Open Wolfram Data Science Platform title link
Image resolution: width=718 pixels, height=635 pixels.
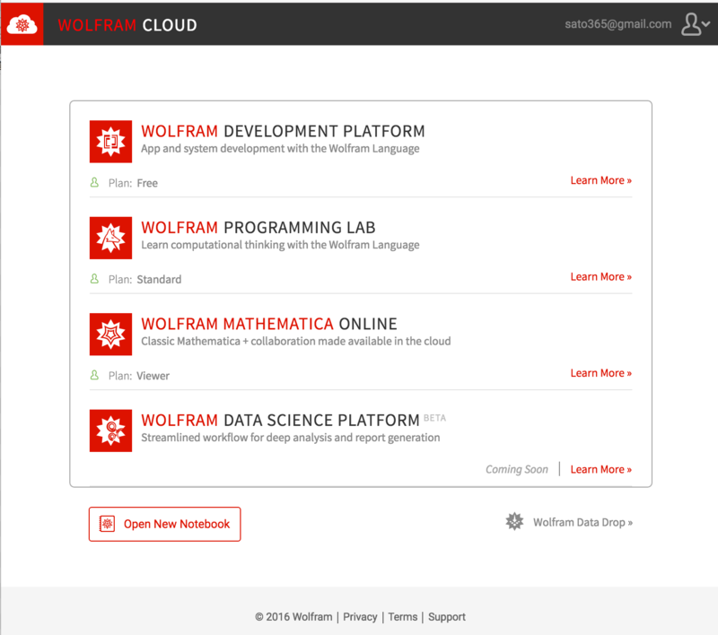(280, 421)
